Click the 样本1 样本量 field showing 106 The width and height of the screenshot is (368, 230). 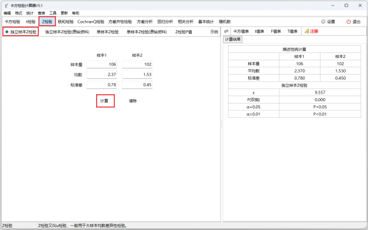coord(102,64)
